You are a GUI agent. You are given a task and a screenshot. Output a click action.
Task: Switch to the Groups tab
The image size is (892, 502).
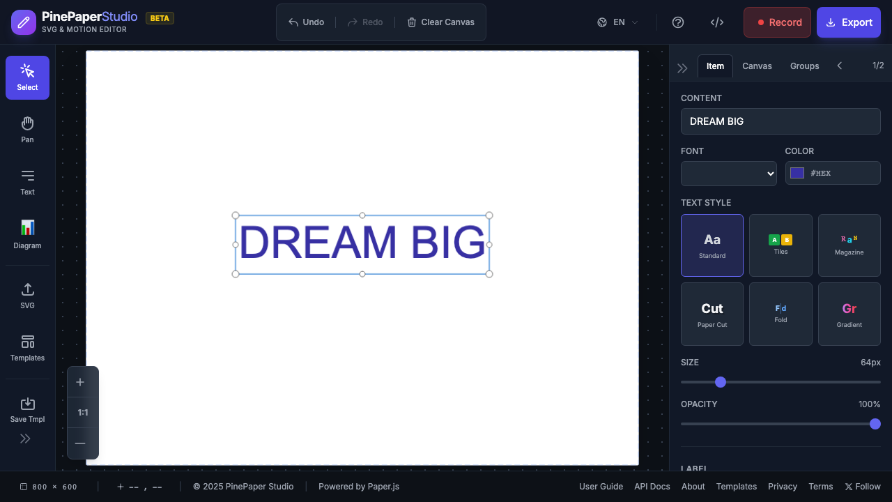click(x=804, y=66)
